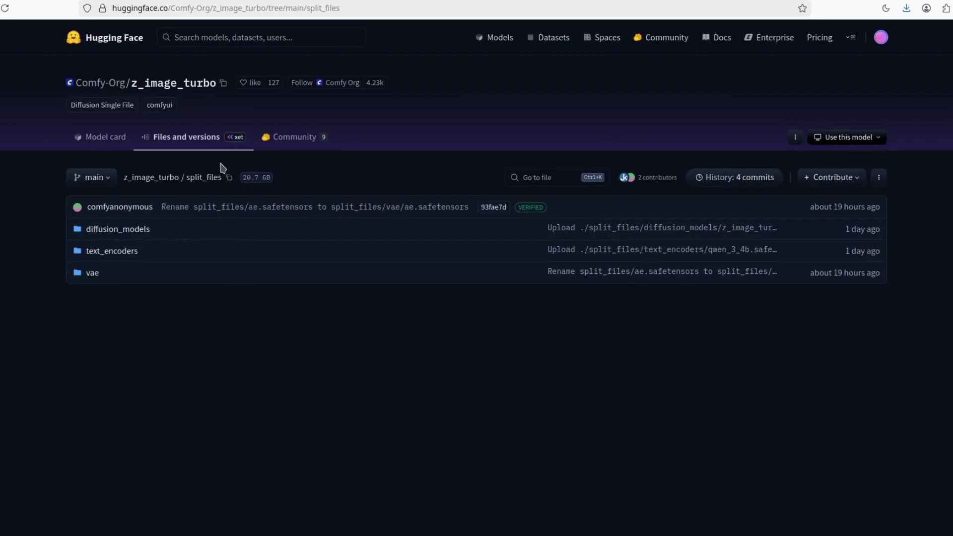Open the main branch selector

coord(91,177)
